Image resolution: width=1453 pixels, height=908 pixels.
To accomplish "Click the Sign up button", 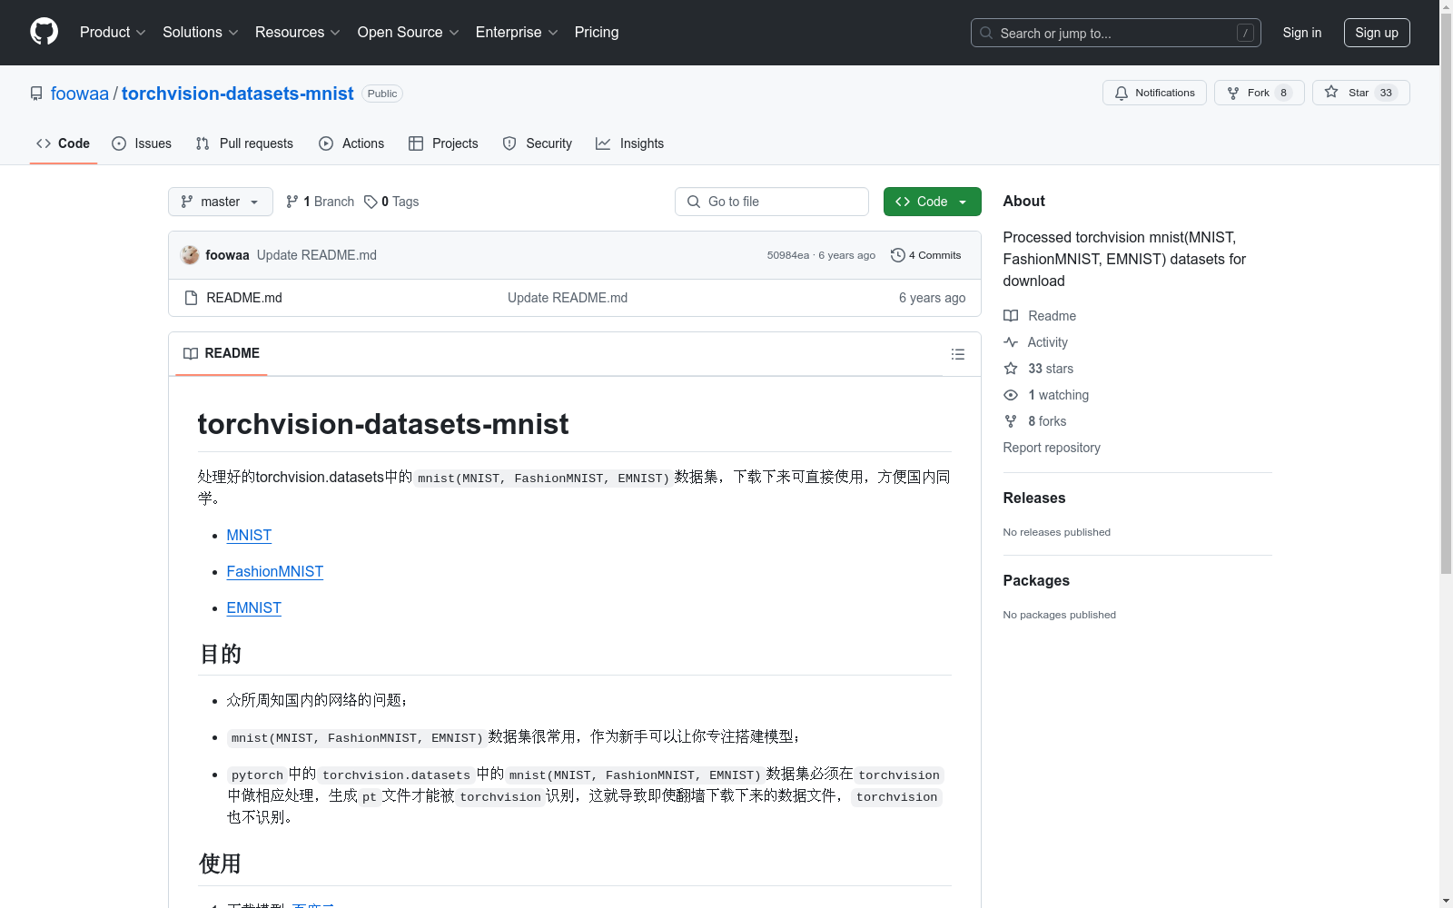I will pyautogui.click(x=1377, y=33).
